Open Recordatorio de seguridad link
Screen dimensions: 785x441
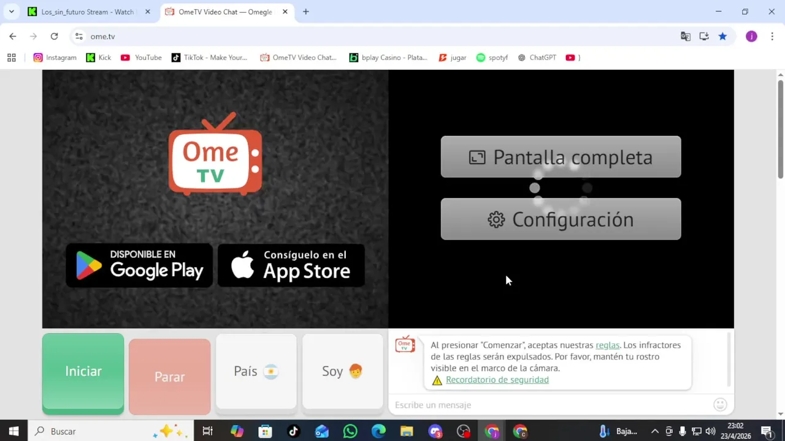tap(497, 380)
